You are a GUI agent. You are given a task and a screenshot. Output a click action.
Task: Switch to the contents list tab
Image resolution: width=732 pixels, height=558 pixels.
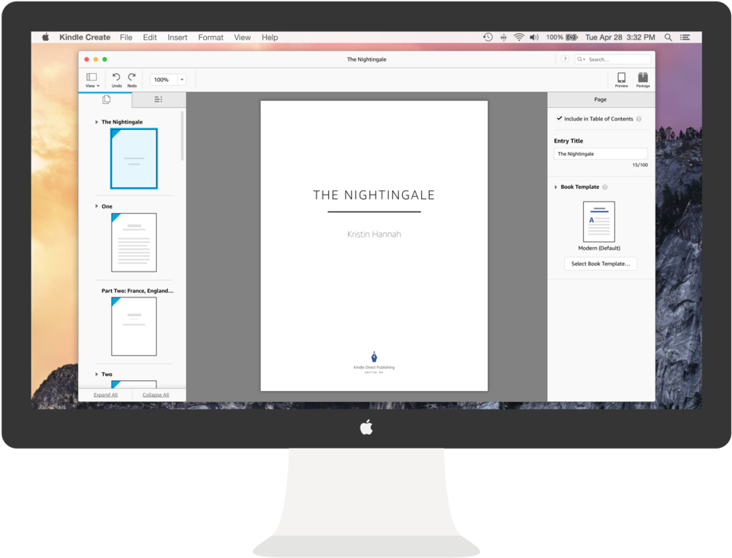pyautogui.click(x=158, y=99)
